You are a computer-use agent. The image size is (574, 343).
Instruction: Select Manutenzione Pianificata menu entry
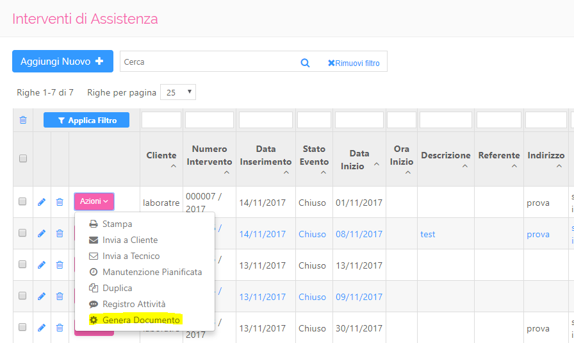click(x=145, y=272)
